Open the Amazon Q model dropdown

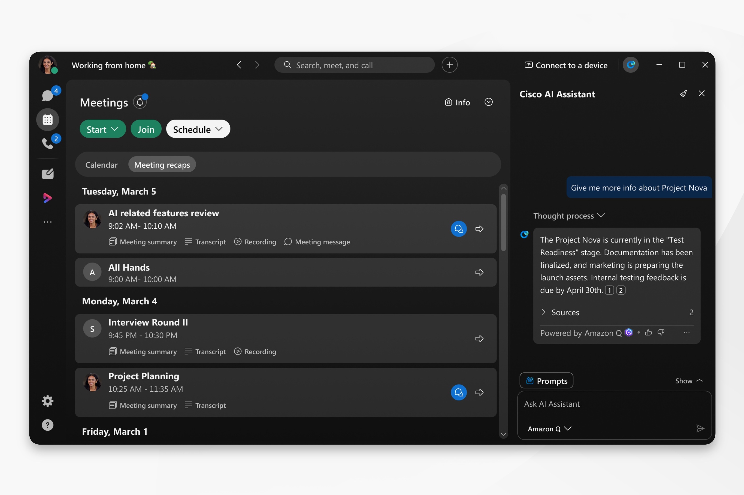549,428
